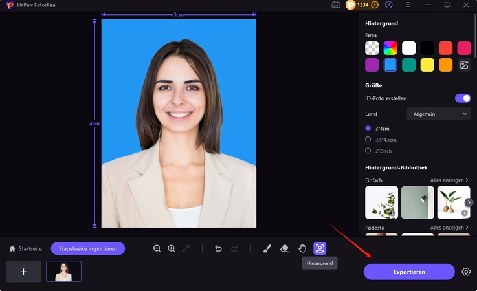Pick the white plant background thumbnail

coord(381,202)
